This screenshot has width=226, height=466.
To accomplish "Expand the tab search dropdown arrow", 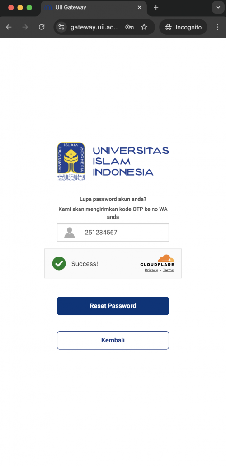I will [218, 7].
